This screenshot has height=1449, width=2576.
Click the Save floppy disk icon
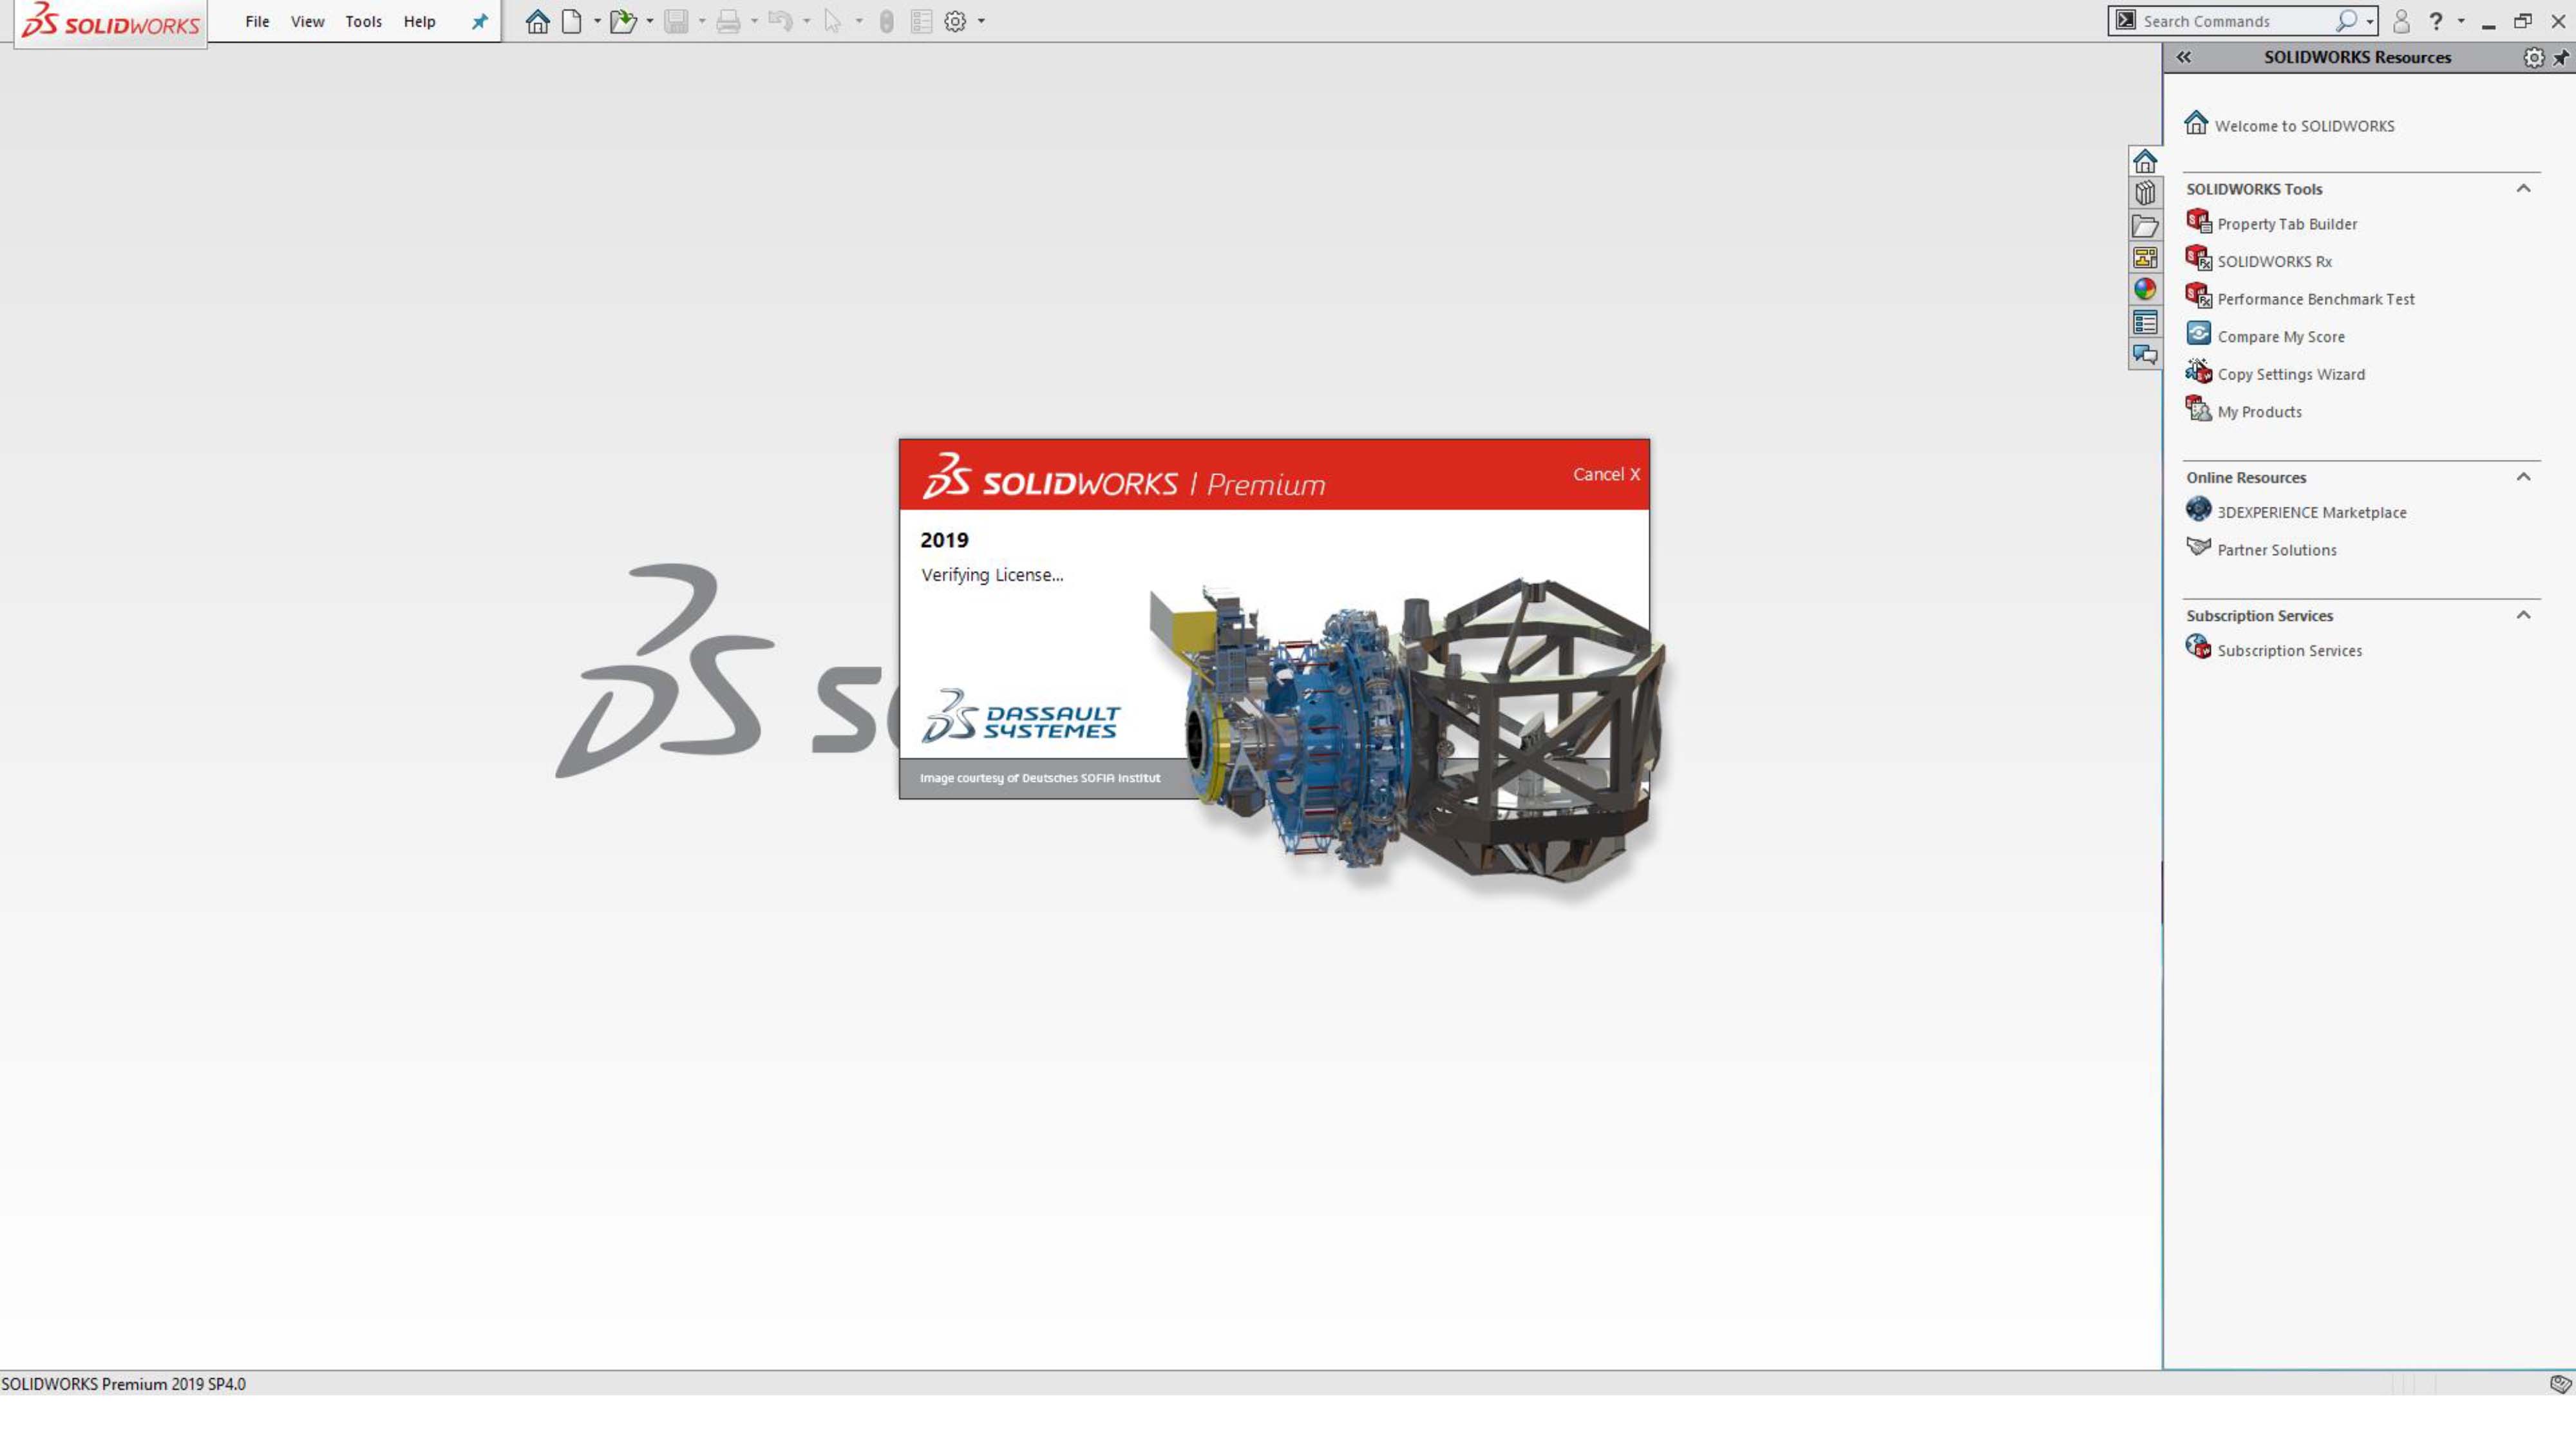(x=676, y=21)
